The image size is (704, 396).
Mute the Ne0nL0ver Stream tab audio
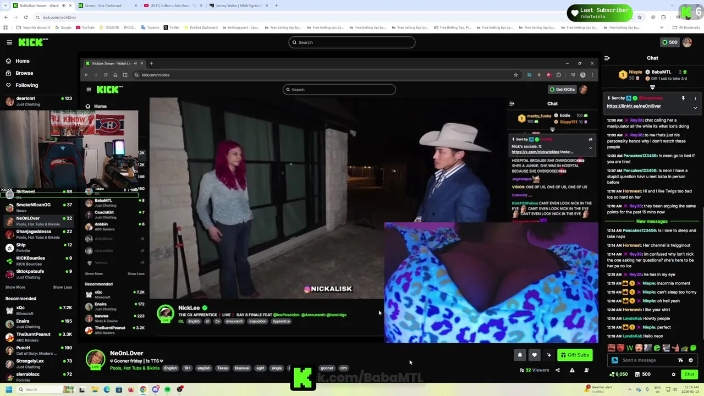coord(63,5)
